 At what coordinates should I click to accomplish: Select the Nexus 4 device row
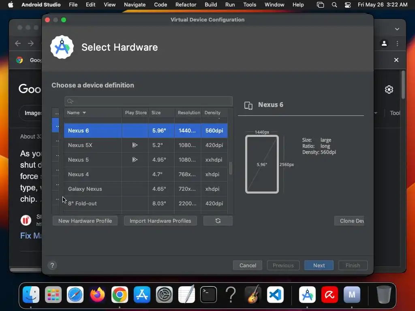(x=145, y=174)
